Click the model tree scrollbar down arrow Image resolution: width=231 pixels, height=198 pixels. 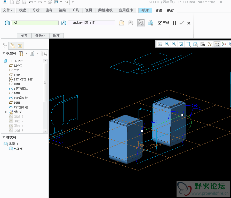pos(45,131)
